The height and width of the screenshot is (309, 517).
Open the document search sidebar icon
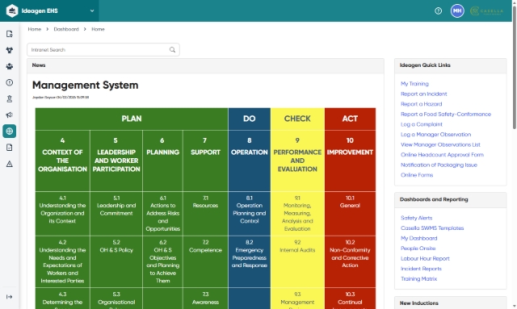[x=9, y=34]
